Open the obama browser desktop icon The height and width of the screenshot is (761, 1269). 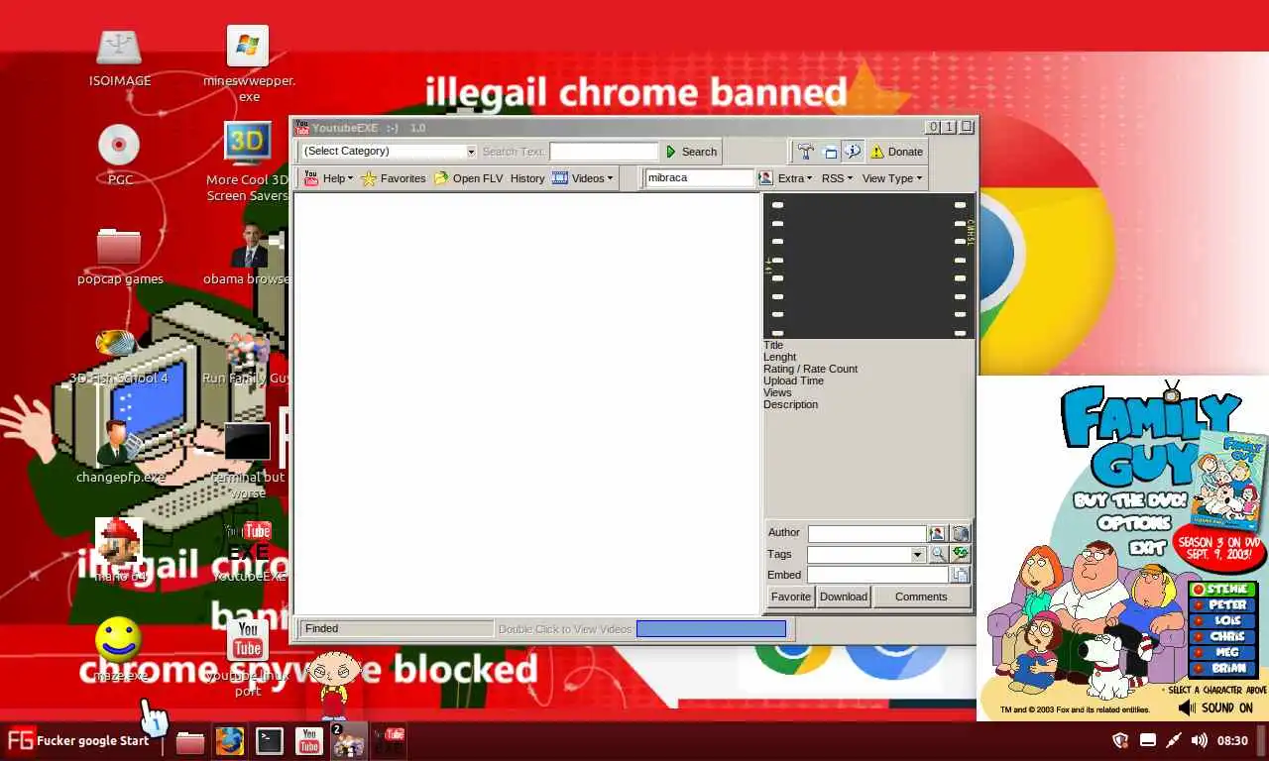248,256
